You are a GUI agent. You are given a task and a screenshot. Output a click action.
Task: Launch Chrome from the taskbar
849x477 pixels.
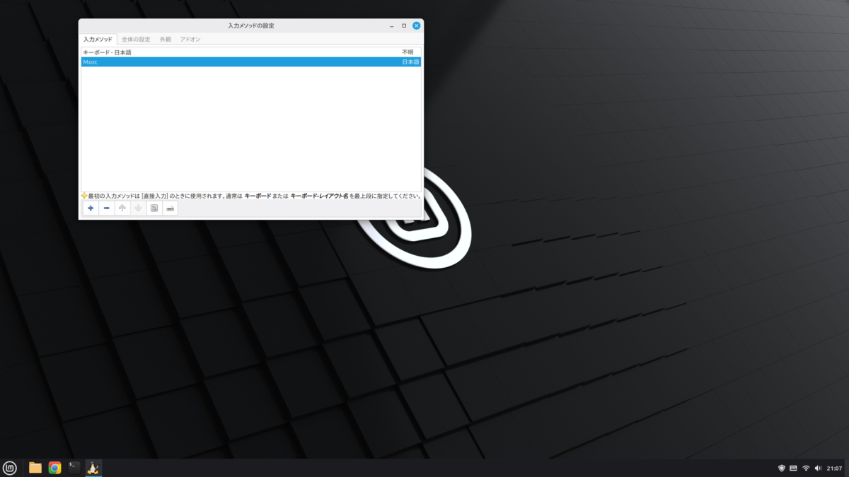pos(54,467)
